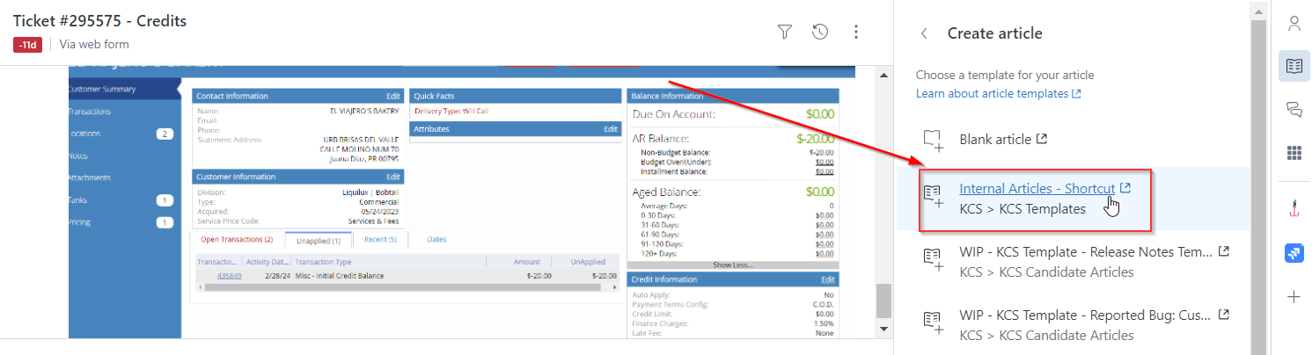The height and width of the screenshot is (355, 1312).
Task: Click EL VIAJERO'S BAKERY customer name
Action: tap(363, 112)
